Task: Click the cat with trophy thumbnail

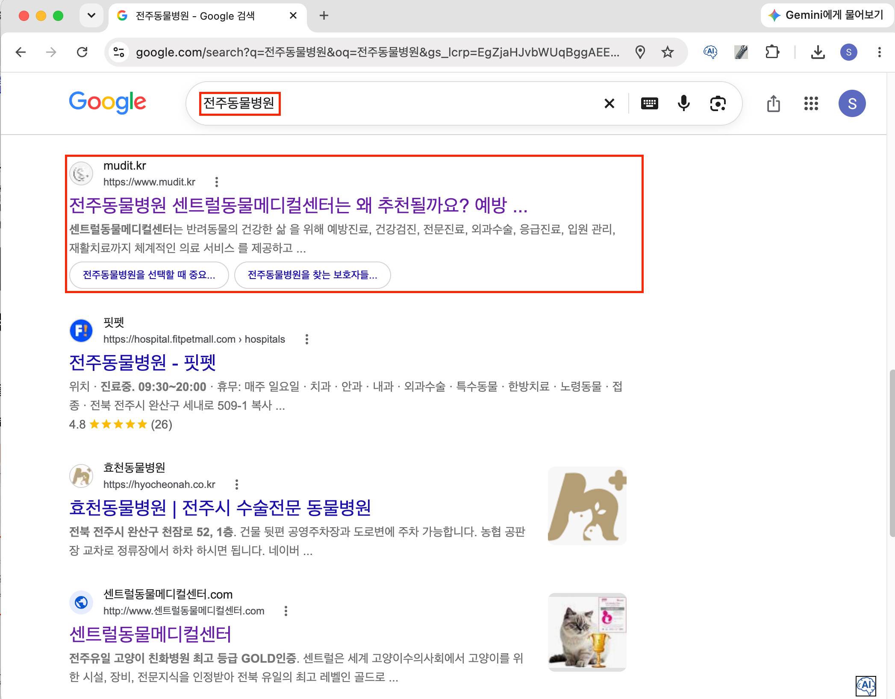Action: tap(587, 632)
